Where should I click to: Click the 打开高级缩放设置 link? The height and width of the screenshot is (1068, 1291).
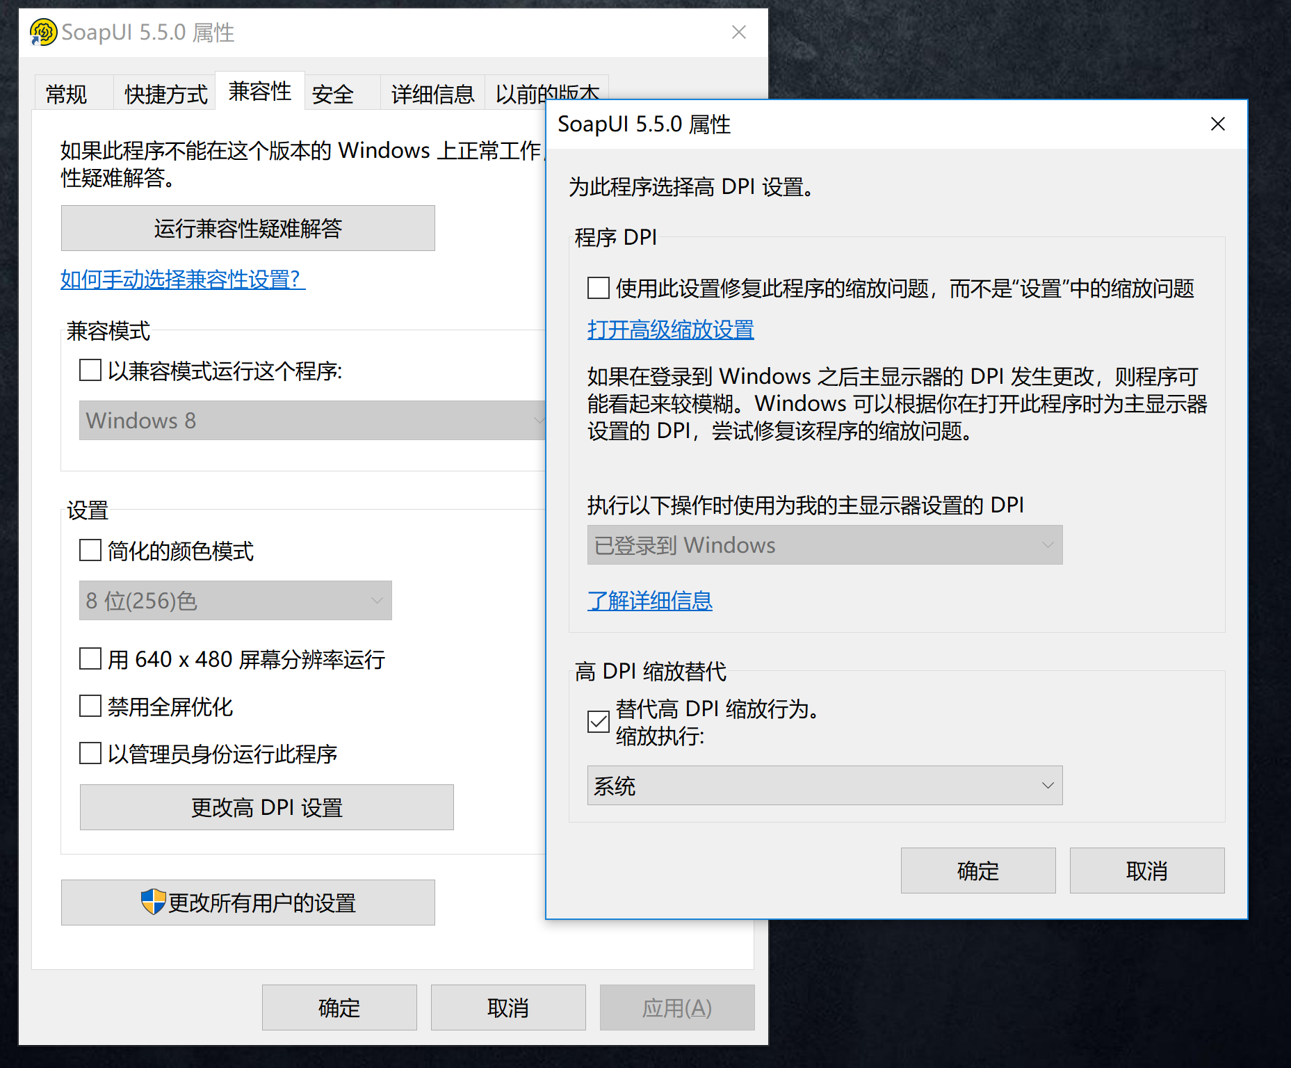point(669,330)
